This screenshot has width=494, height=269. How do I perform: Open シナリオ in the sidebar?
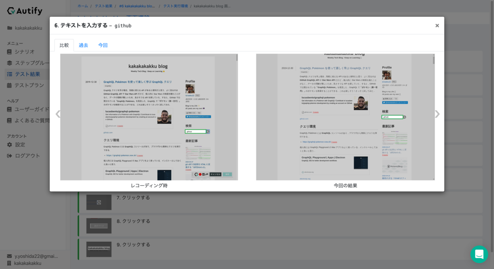[25, 52]
